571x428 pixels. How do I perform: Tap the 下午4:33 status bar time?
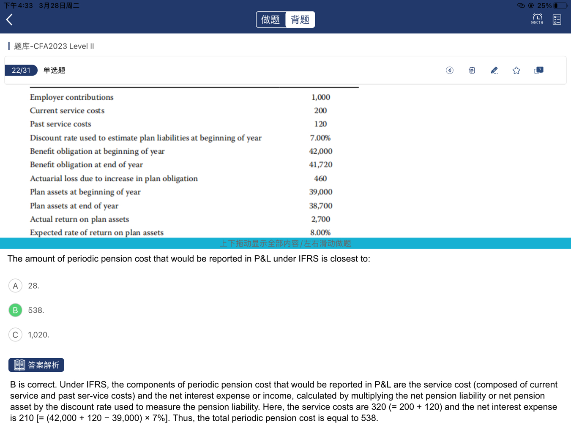18,5
